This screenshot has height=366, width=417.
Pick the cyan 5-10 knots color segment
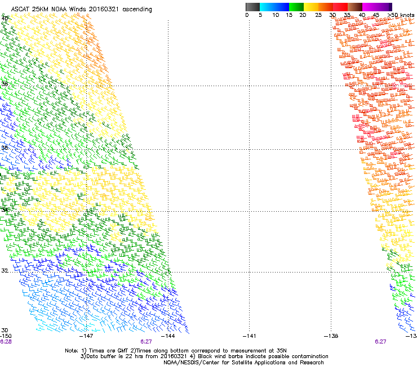tap(267, 7)
